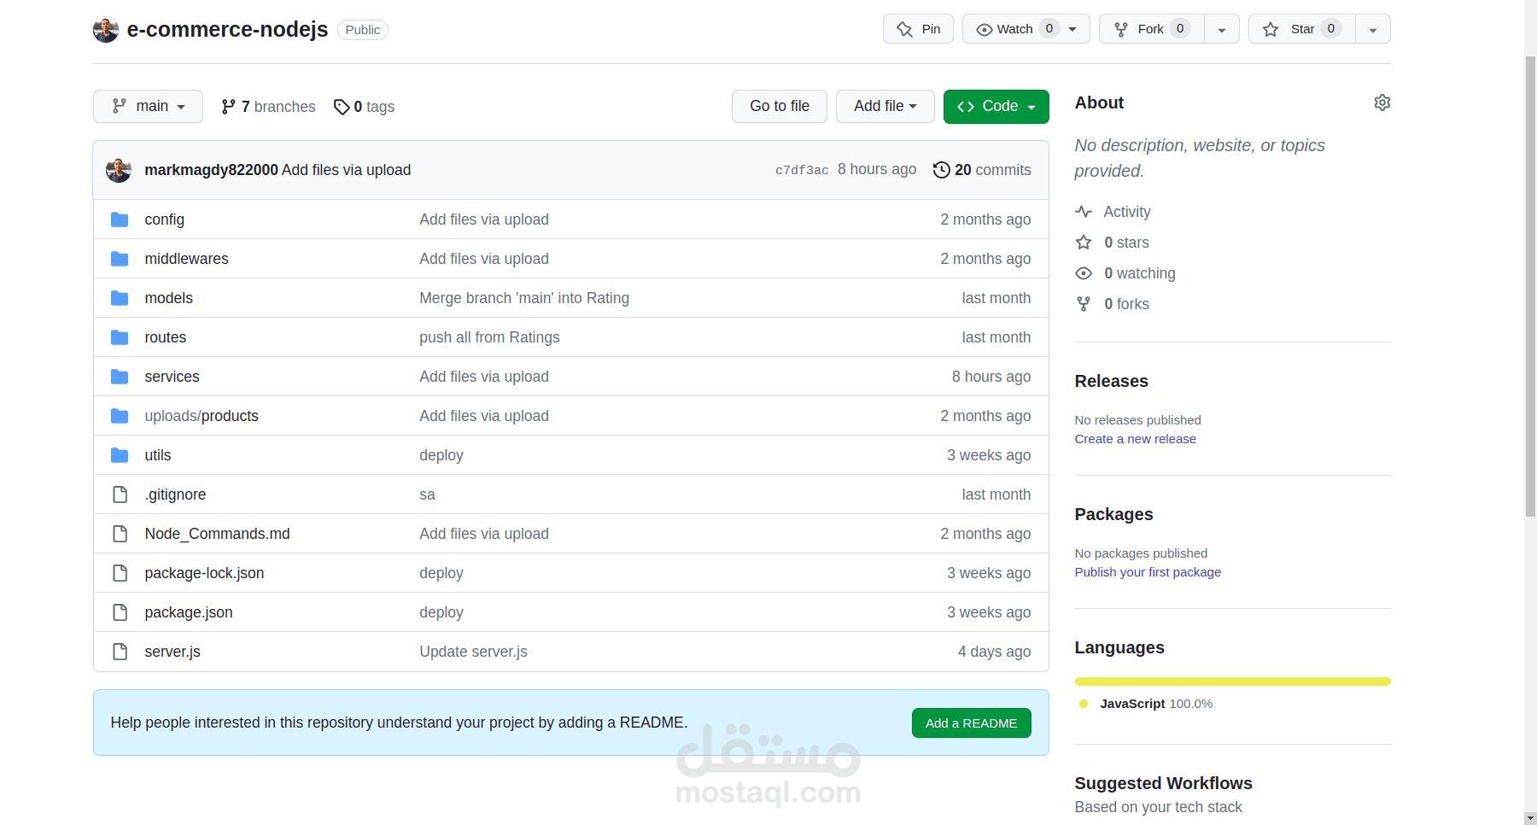
Task: Open the "Merge branch 'main' into Rating" commit message
Action: 524,298
